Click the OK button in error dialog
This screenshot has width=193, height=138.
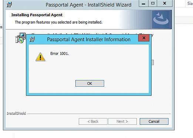[90, 83]
